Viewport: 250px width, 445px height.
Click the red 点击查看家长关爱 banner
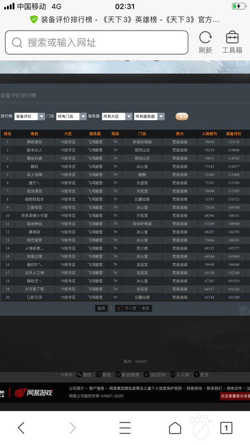(x=235, y=396)
